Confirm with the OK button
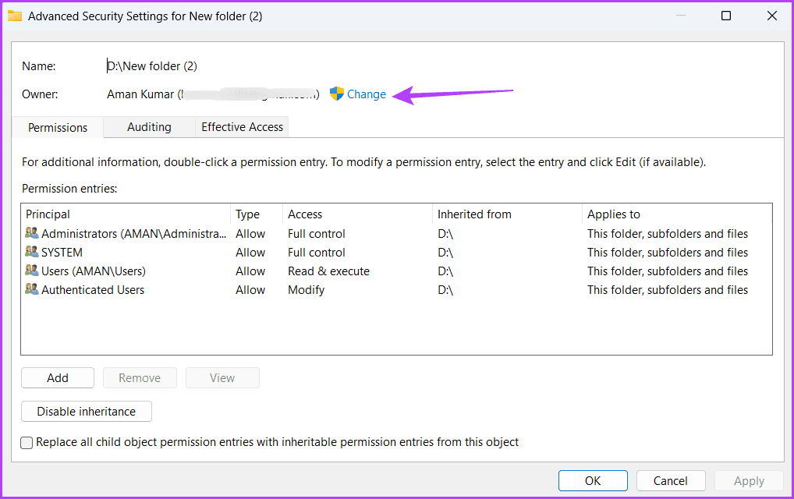The height and width of the screenshot is (499, 794). click(593, 481)
